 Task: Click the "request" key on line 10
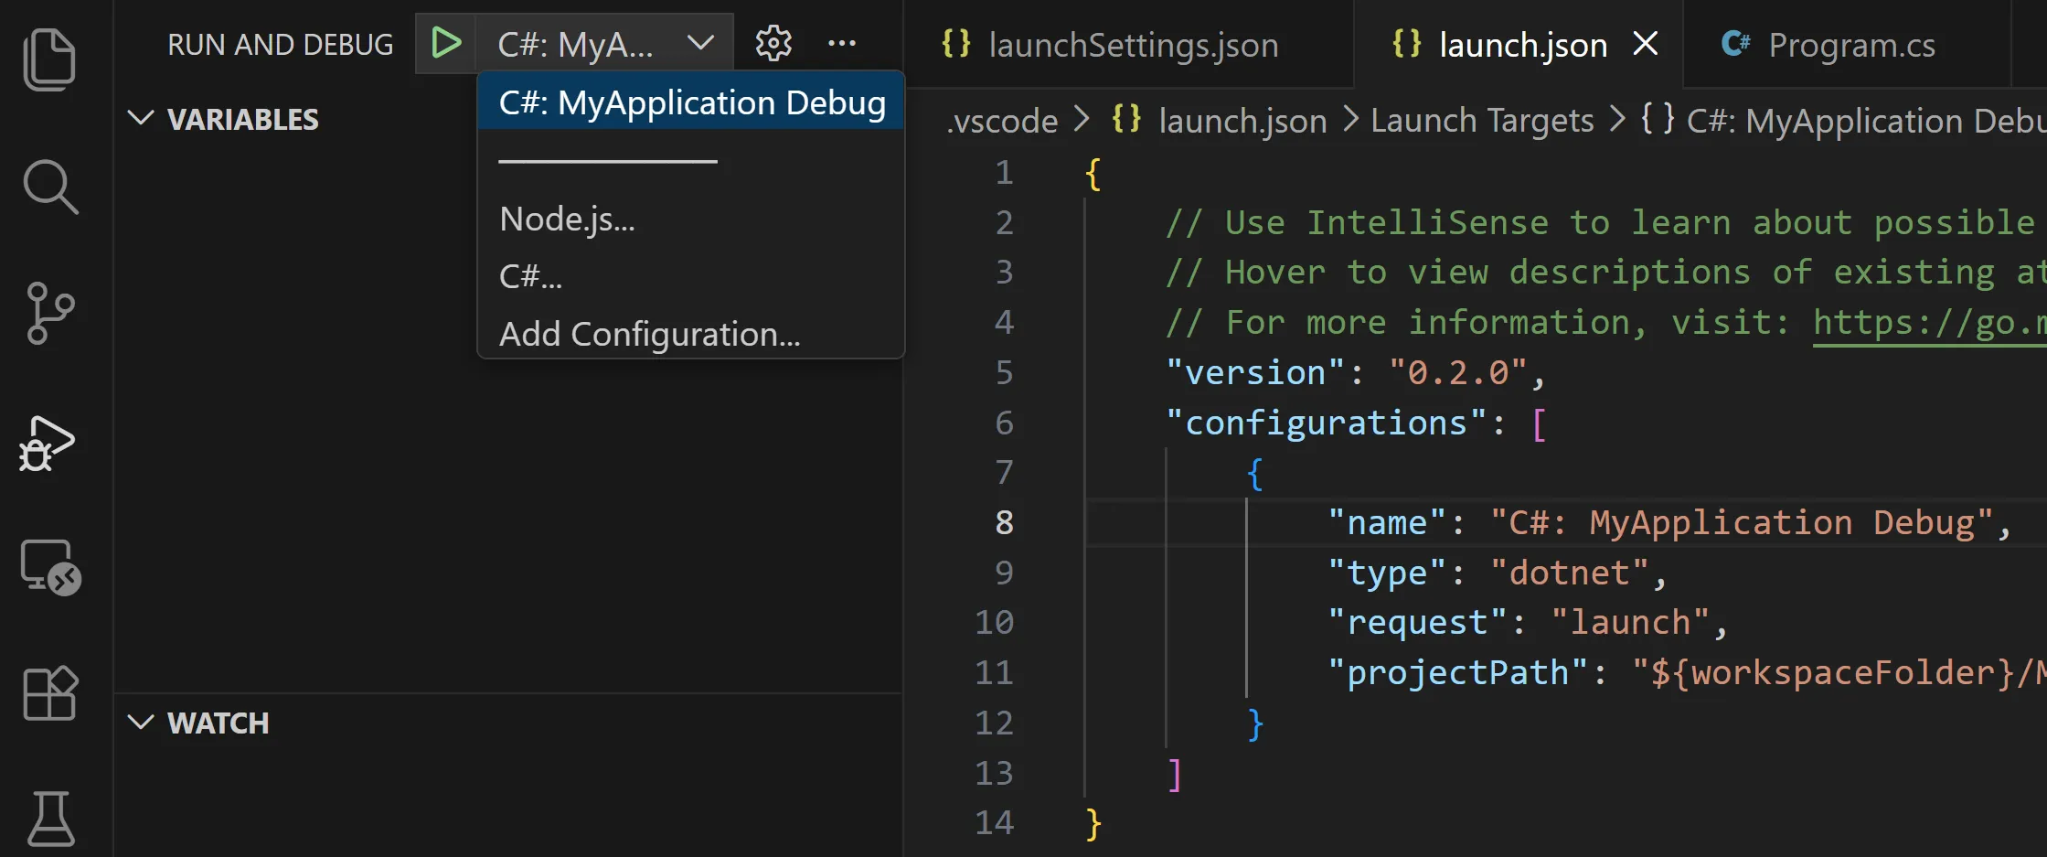tap(1417, 623)
